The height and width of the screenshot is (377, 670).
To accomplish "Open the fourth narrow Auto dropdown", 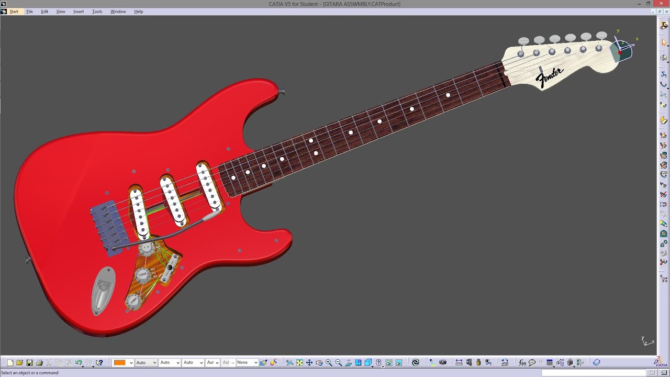I will [213, 362].
